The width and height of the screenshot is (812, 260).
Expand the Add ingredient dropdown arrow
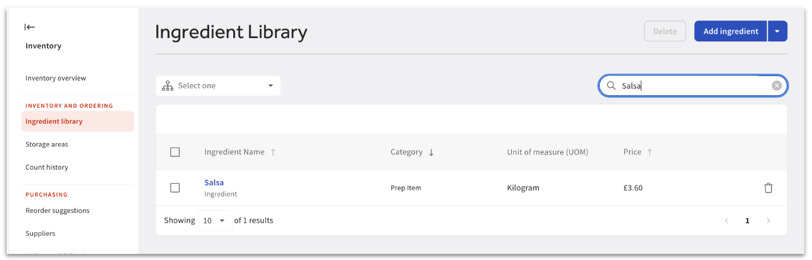777,32
